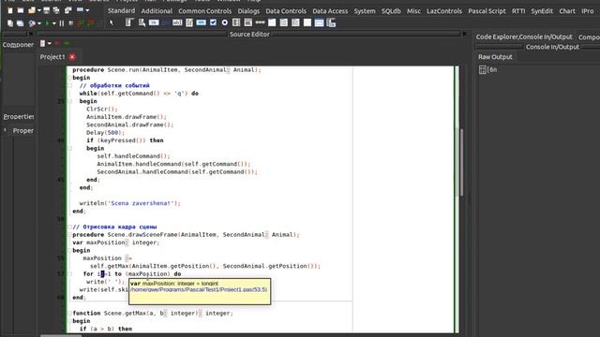Open the Pascal Script palette tab
This screenshot has width=600, height=337.
pos(487,11)
